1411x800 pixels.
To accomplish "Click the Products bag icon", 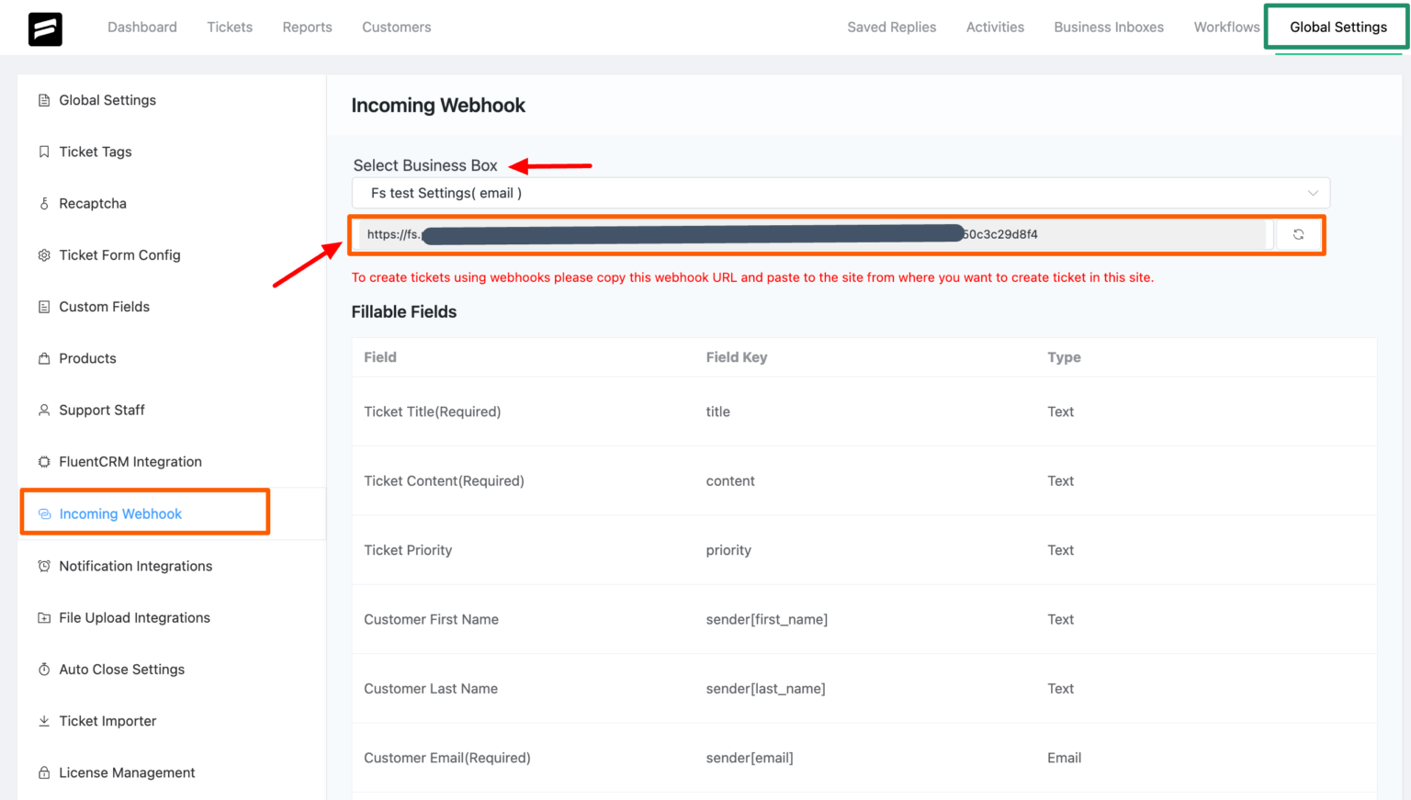I will [44, 358].
